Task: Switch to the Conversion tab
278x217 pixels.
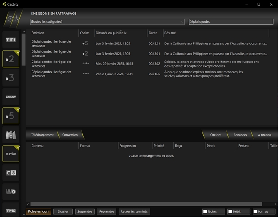Action: [x=70, y=135]
